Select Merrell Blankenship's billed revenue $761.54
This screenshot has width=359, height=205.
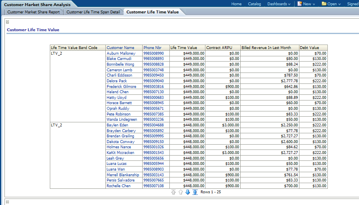291,175
